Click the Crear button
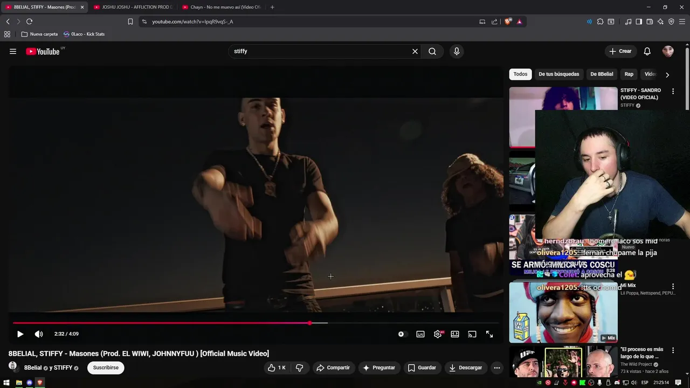Screen dimensions: 690x388 tap(620, 51)
